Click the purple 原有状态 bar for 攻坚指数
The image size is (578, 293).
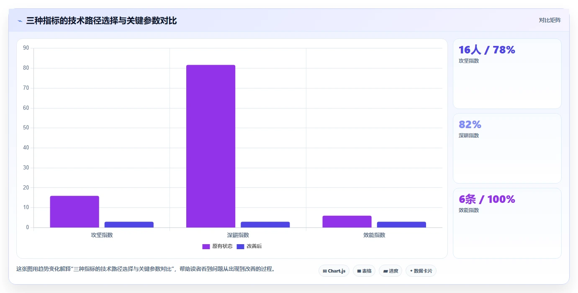pyautogui.click(x=74, y=212)
